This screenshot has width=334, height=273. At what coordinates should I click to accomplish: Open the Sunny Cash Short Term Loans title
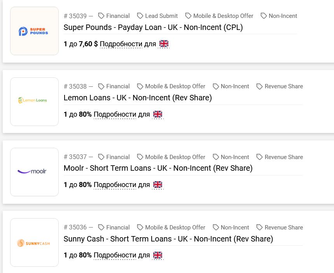click(168, 239)
